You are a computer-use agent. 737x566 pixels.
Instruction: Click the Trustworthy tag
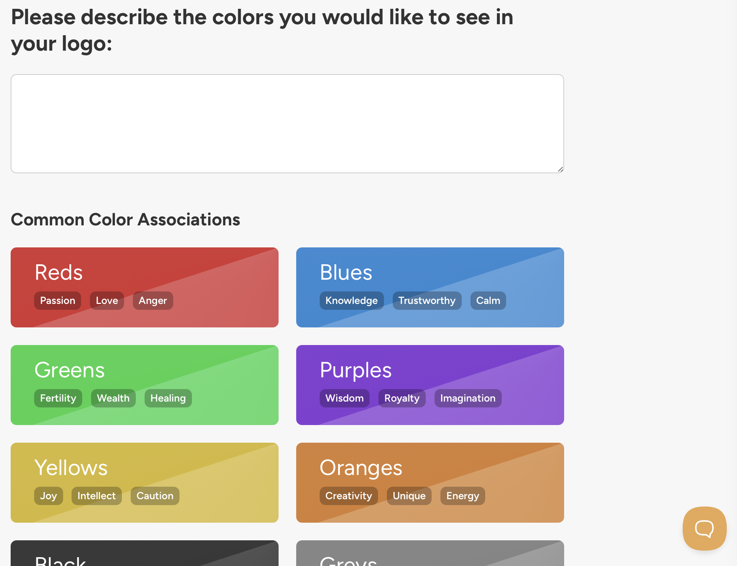click(x=427, y=301)
